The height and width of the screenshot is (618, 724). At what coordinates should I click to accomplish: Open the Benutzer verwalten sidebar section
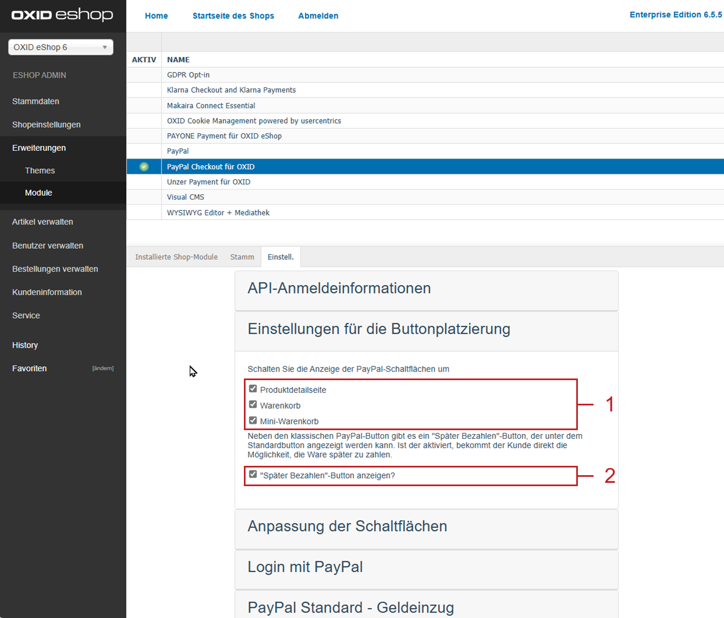pos(48,246)
